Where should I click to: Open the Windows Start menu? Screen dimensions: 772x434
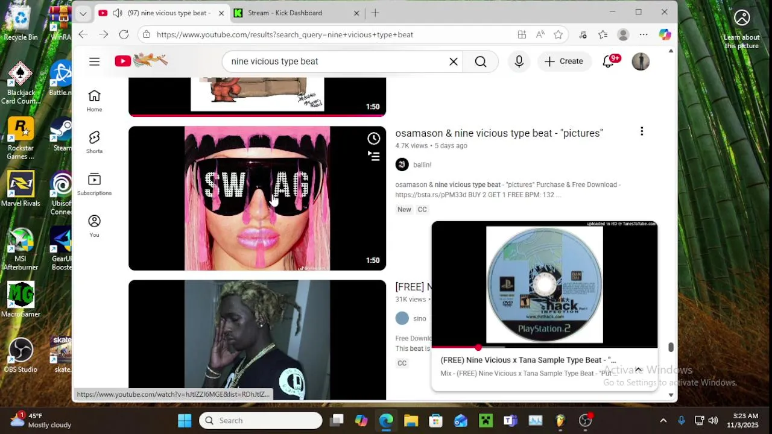185,420
